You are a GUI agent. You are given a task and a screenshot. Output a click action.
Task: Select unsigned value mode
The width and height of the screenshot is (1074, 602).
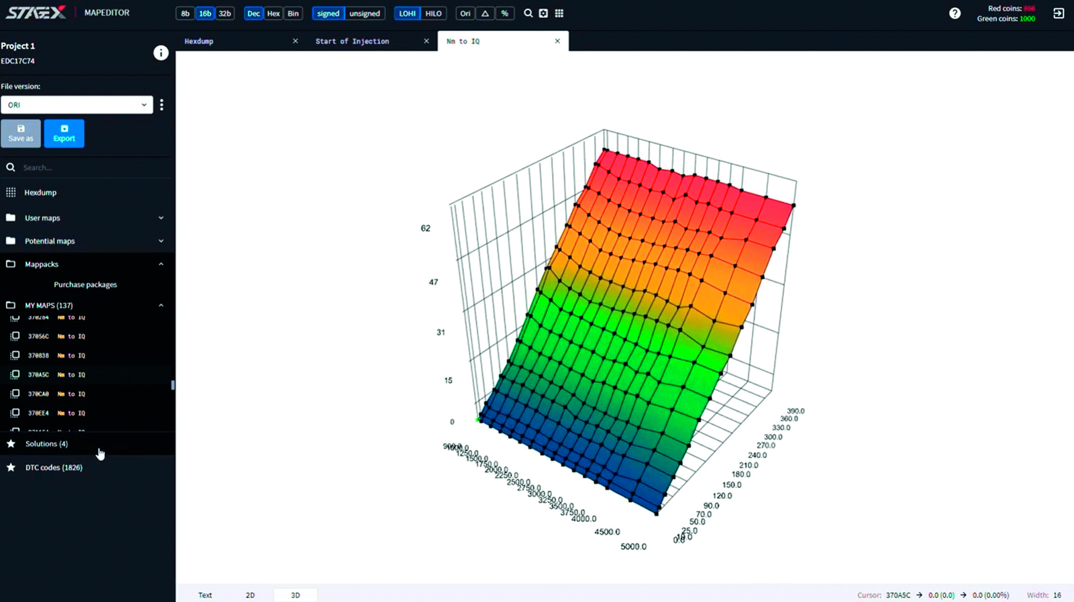click(365, 13)
